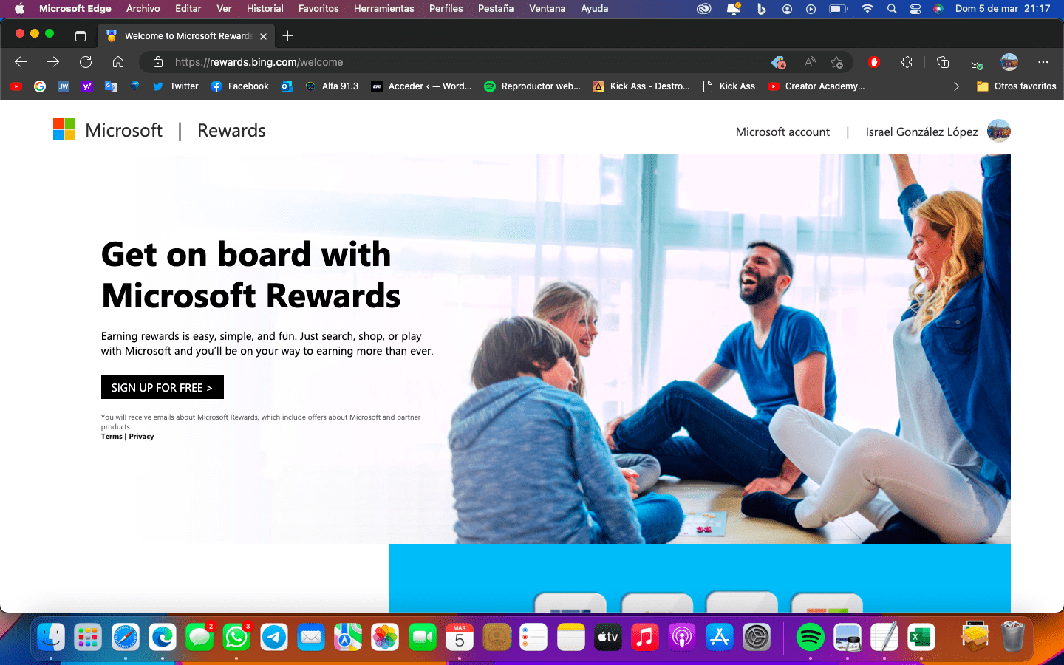The height and width of the screenshot is (665, 1064).
Task: Open the Google bookmark icon
Action: coord(40,86)
